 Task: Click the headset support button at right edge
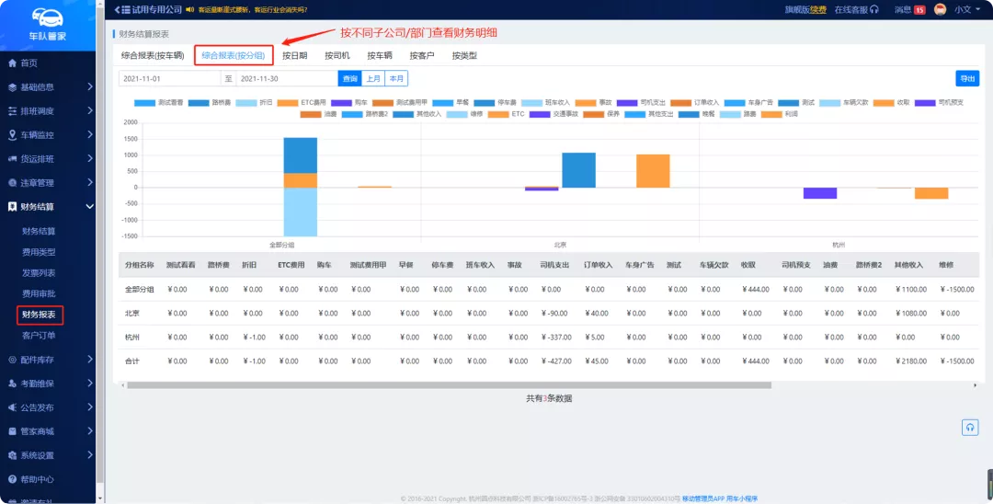[x=970, y=427]
